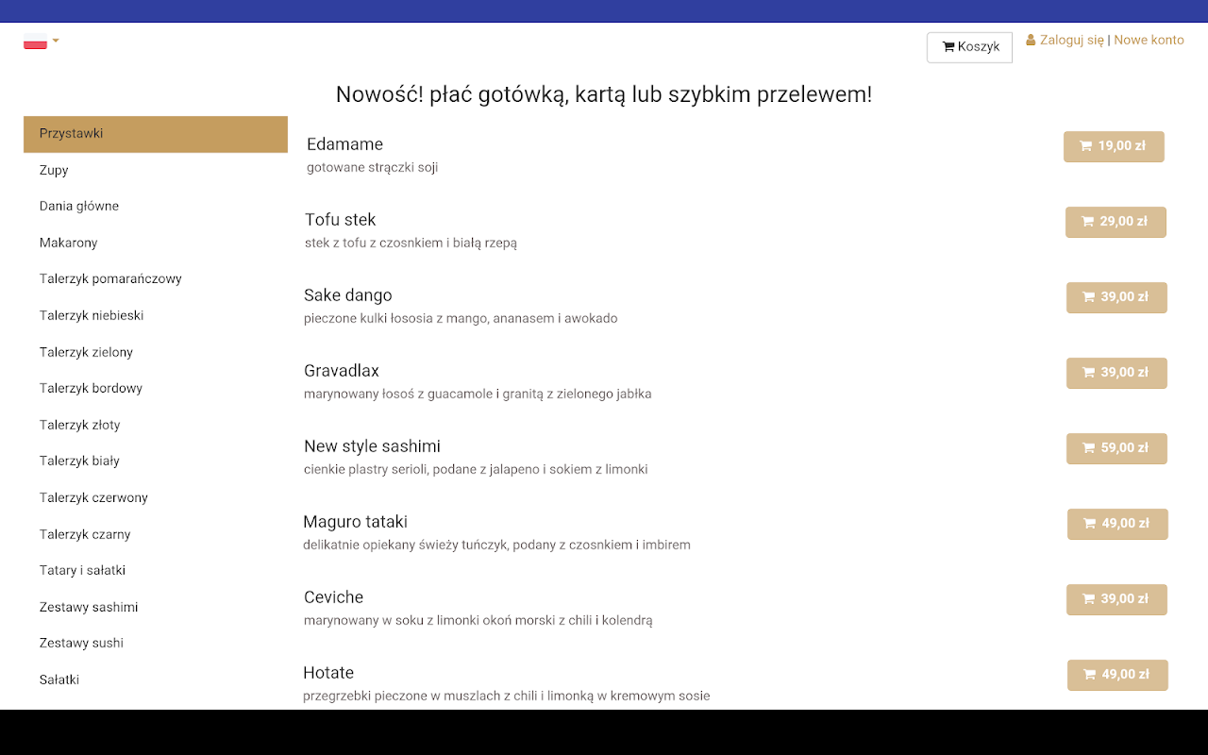Select the Przystawki category

pos(156,134)
